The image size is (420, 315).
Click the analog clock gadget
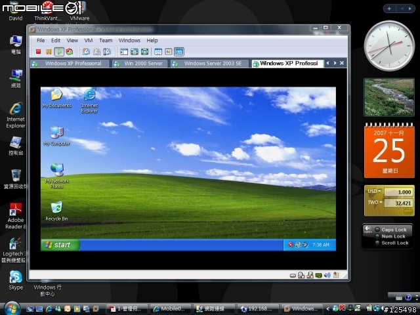(x=389, y=46)
